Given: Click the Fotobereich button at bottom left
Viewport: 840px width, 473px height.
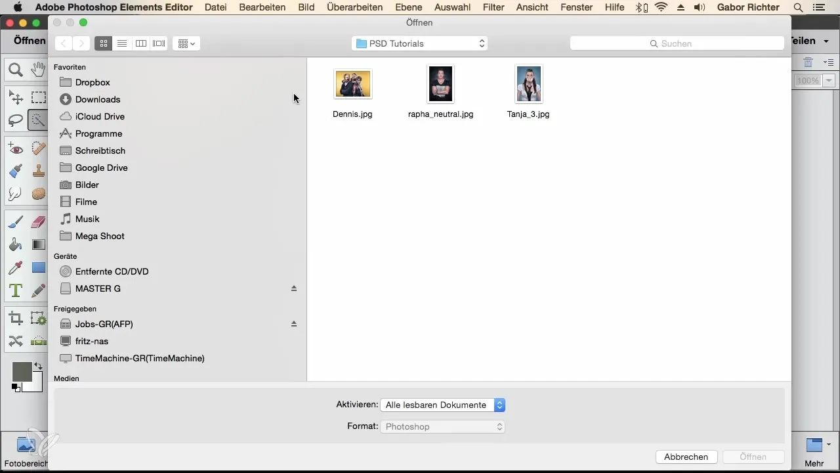Looking at the screenshot, I should click(x=26, y=452).
